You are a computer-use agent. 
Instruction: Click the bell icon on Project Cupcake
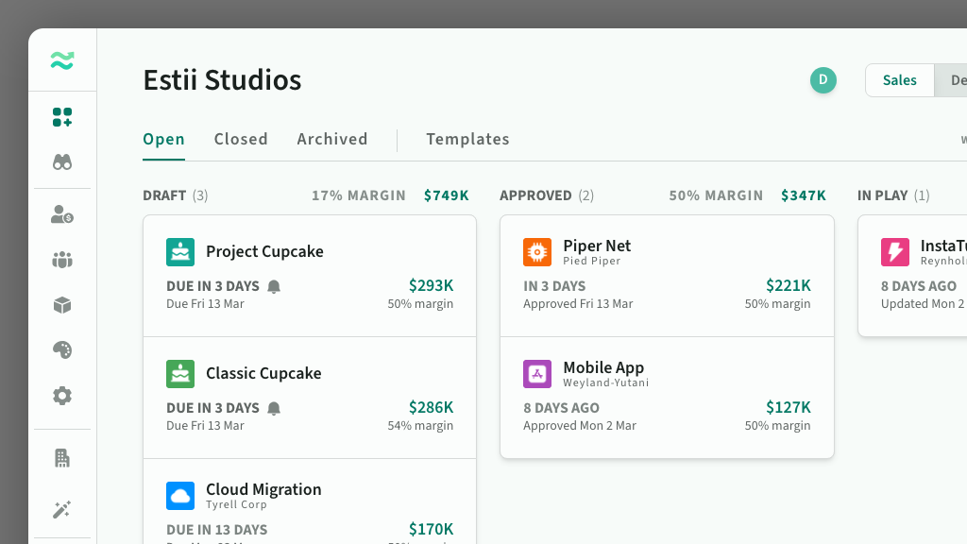tap(274, 286)
